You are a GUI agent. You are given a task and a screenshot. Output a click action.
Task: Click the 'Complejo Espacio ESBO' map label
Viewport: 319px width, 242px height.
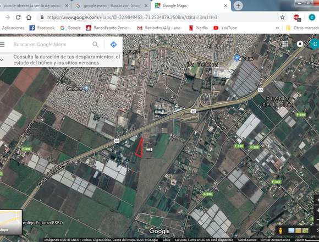tap(42, 223)
